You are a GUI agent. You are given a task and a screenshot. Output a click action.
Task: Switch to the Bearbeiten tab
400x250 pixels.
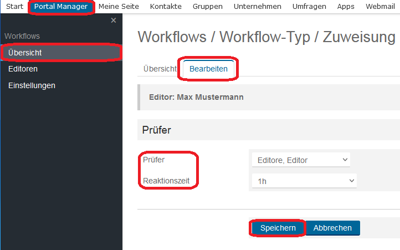pyautogui.click(x=208, y=69)
